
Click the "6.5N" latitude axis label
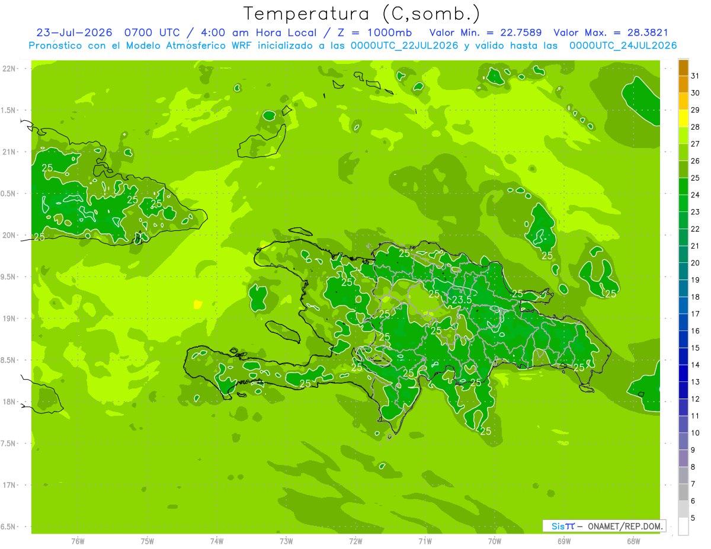[x=9, y=526]
